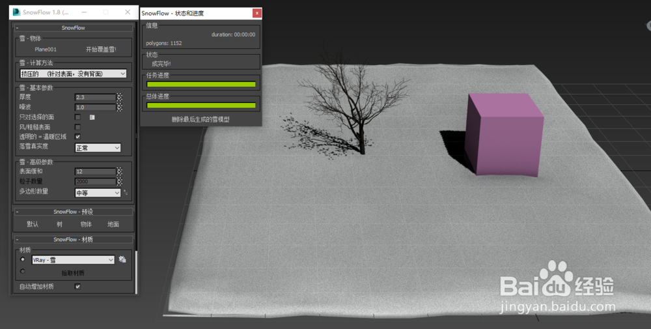The image size is (651, 329).
Task: Click the material settings icon beside VRay - 雪
Action: coord(122,259)
